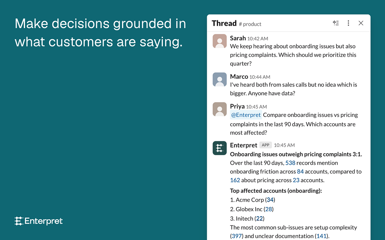Open the Globex Inc 28 count link
The image size is (385, 240).
[269, 209]
